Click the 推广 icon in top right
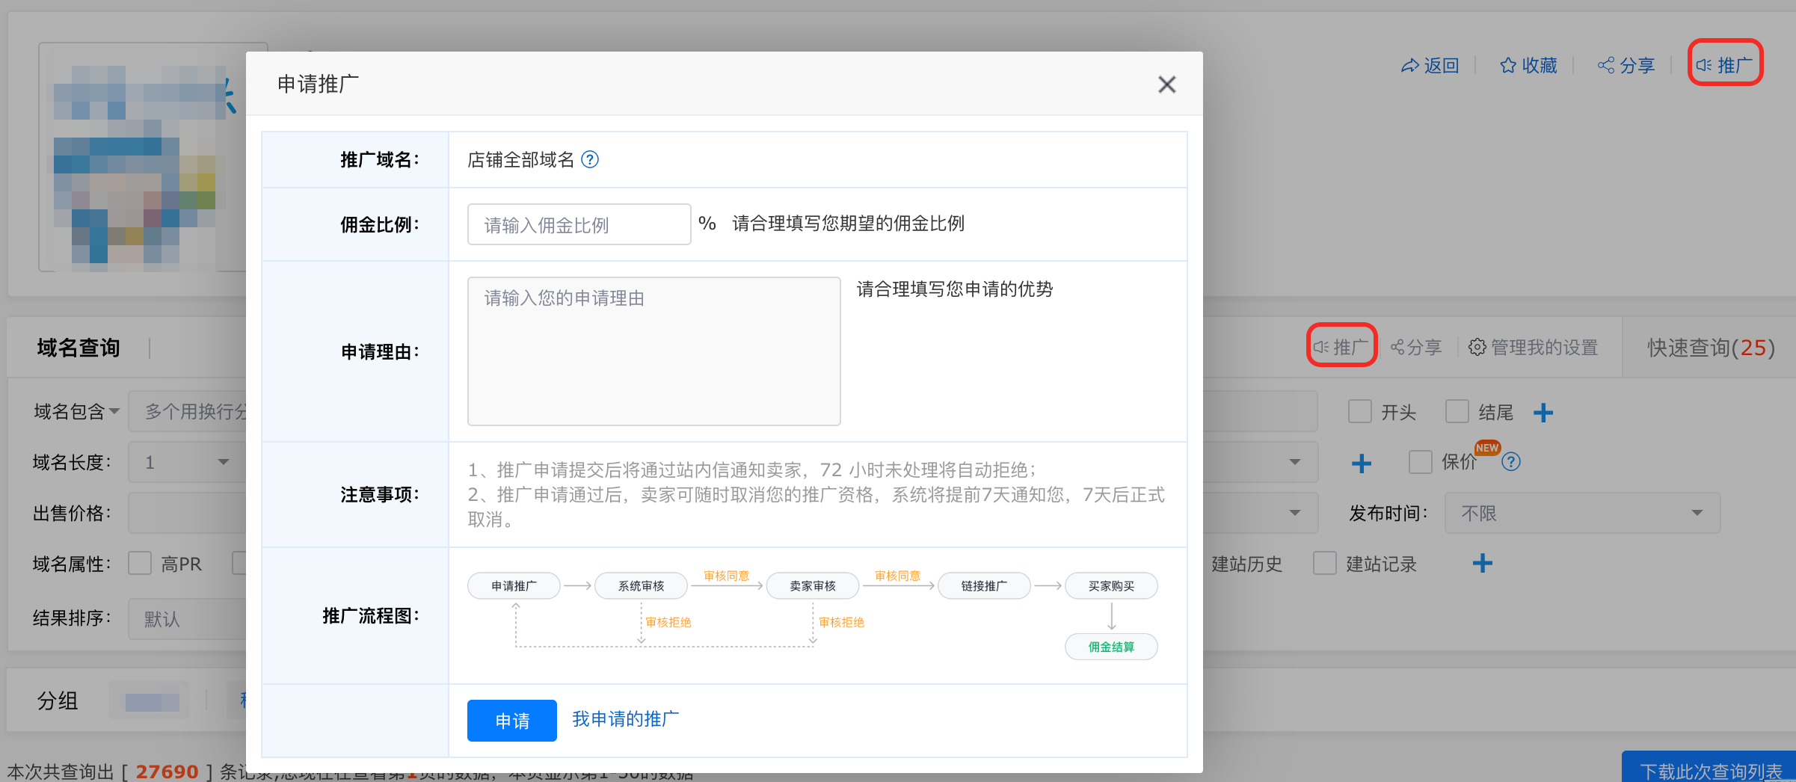Viewport: 1796px width, 782px height. 1704,66
